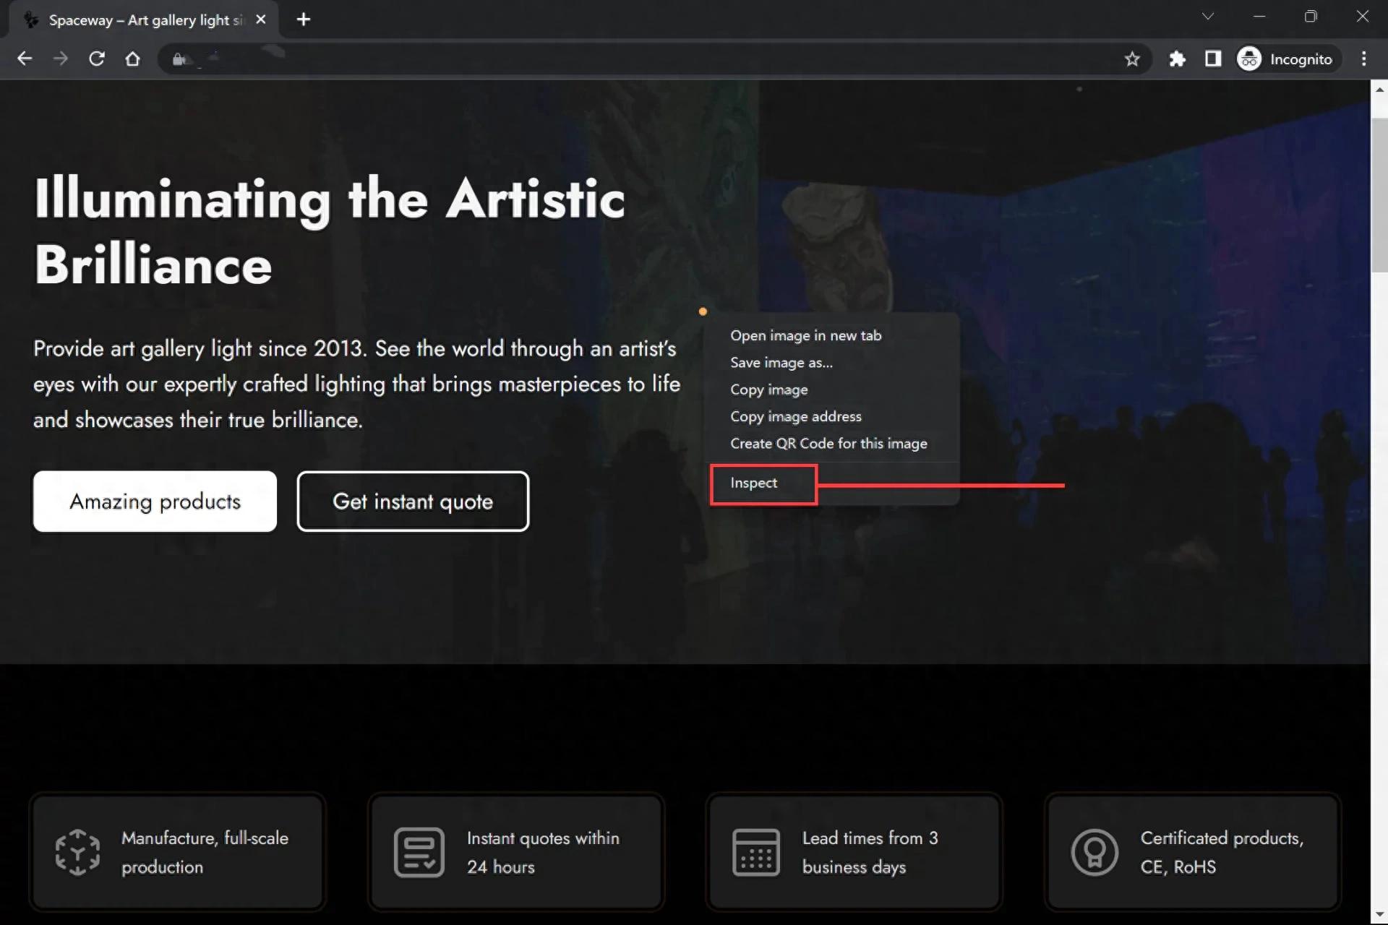This screenshot has width=1388, height=925.
Task: Open the extensions puzzle icon
Action: [1177, 59]
